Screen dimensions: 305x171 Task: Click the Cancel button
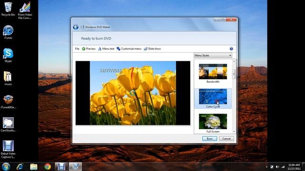pyautogui.click(x=226, y=139)
